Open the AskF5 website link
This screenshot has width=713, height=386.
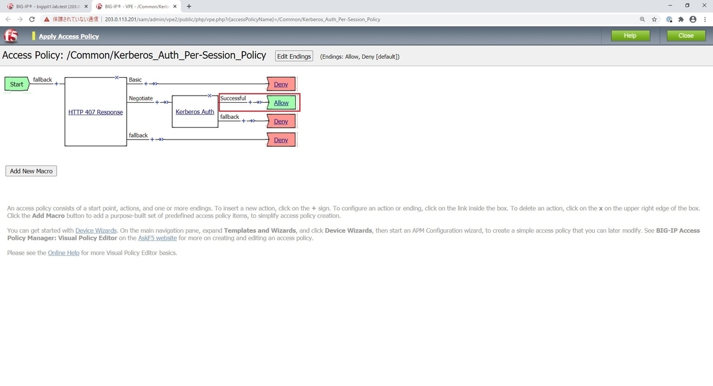[157, 238]
